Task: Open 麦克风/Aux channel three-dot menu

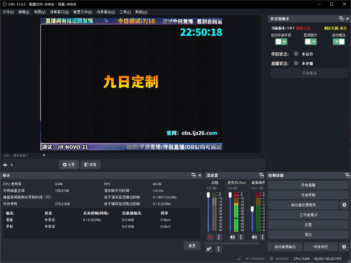Action: pos(241,237)
